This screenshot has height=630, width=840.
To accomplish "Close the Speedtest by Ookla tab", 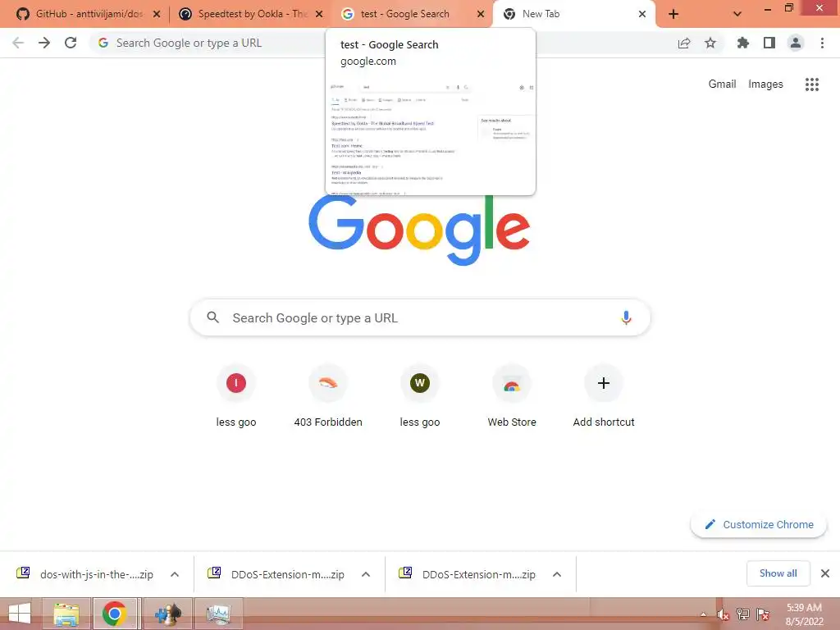I will pyautogui.click(x=319, y=15).
